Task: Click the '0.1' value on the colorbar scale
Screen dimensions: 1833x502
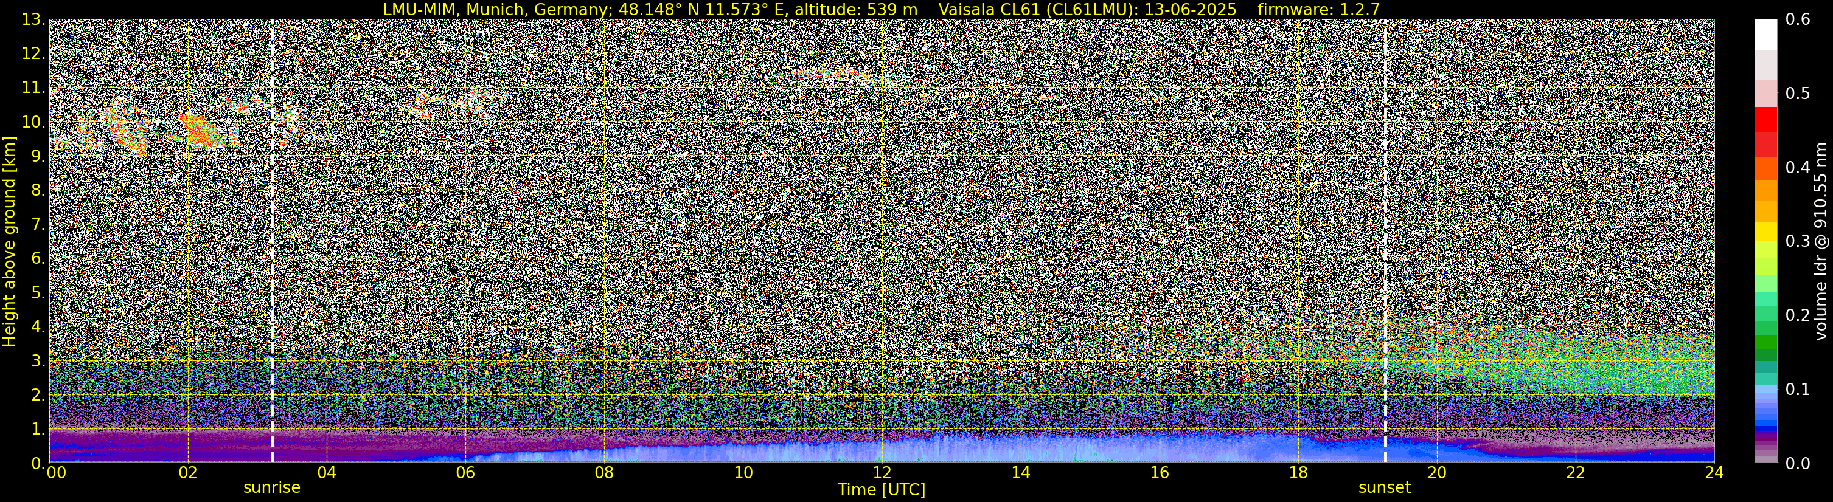Action: (1798, 390)
